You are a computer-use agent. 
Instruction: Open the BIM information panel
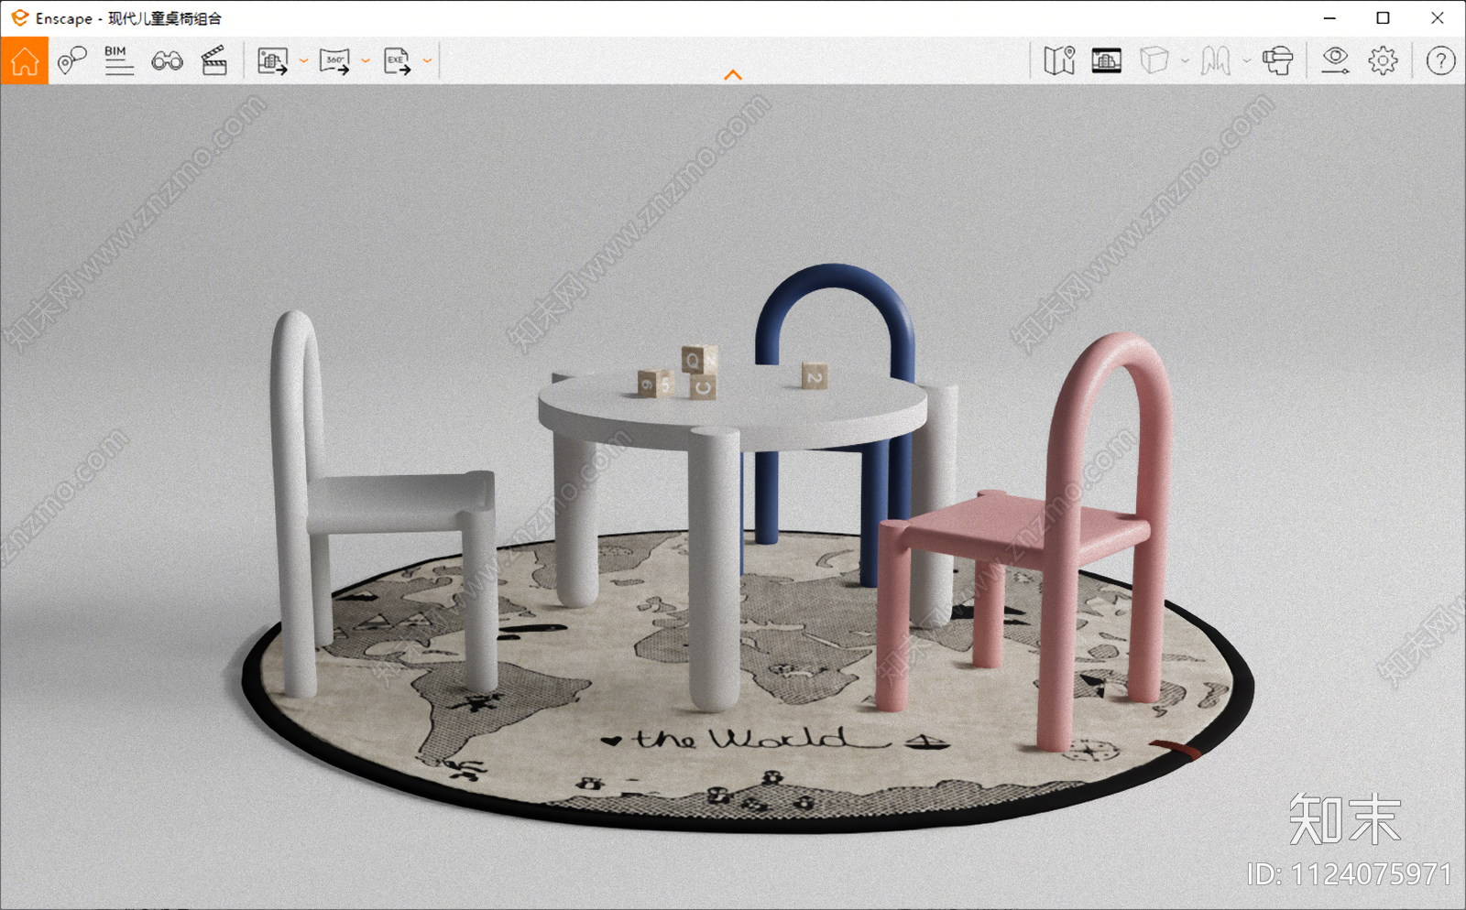(118, 61)
